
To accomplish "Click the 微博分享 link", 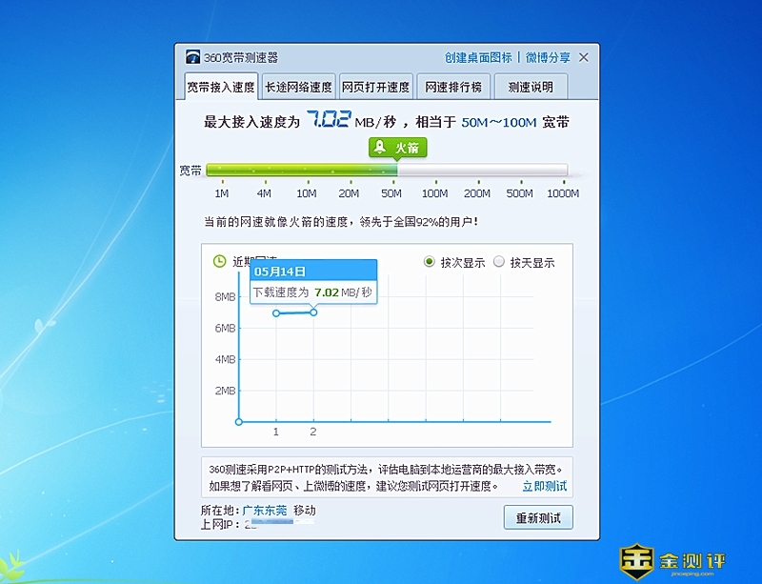I will tap(548, 57).
